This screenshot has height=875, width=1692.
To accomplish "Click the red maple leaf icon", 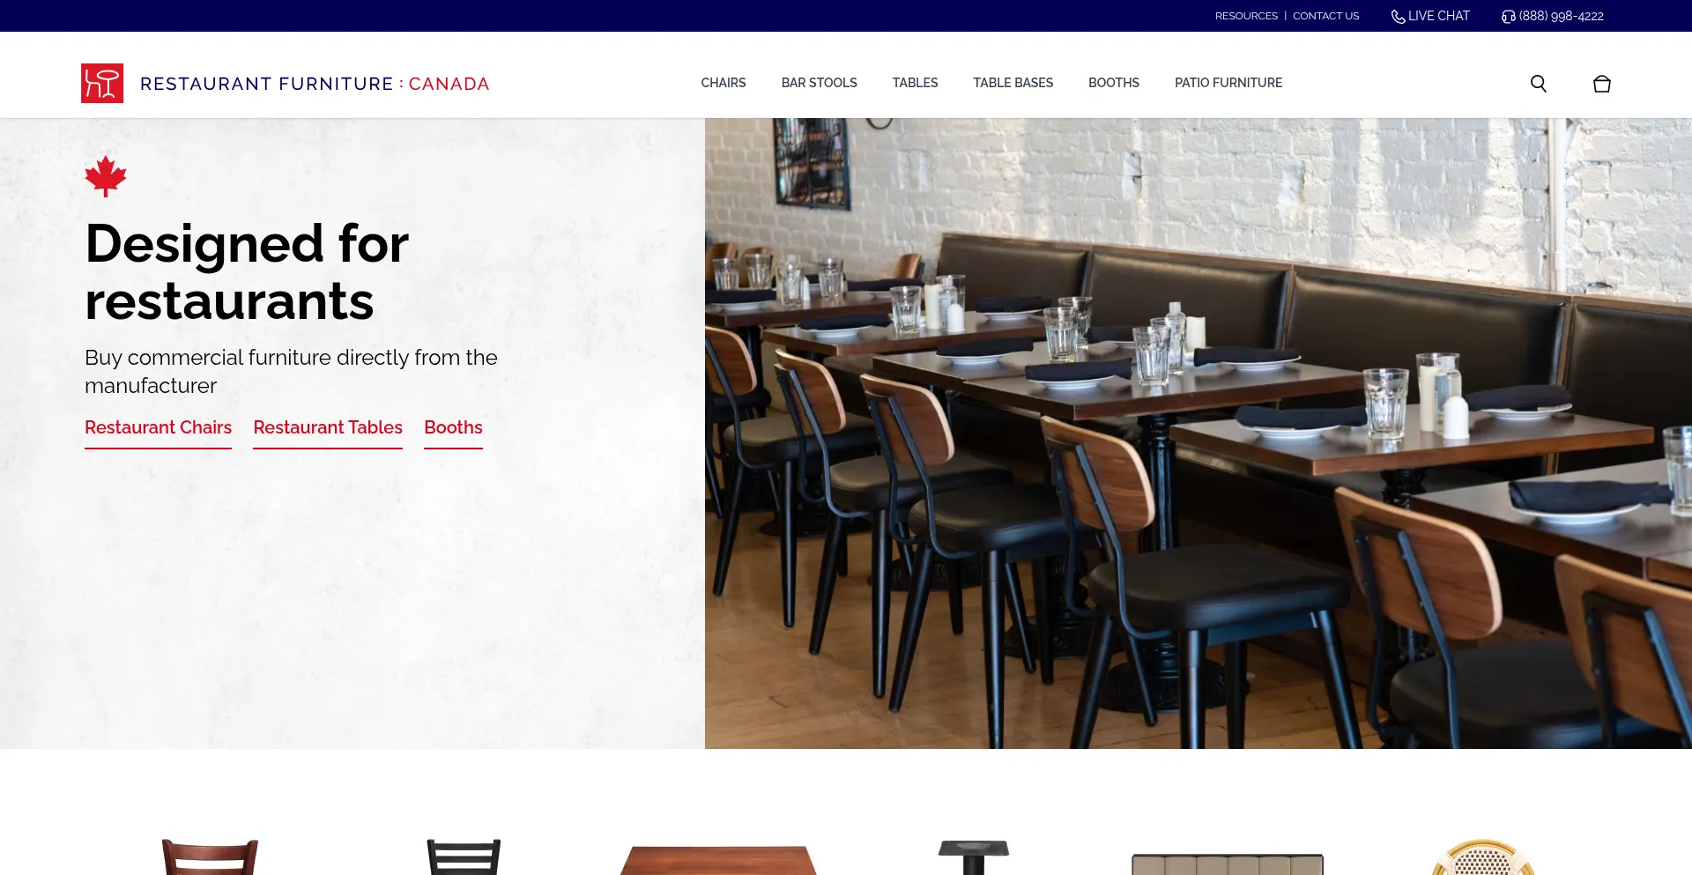I will (106, 176).
